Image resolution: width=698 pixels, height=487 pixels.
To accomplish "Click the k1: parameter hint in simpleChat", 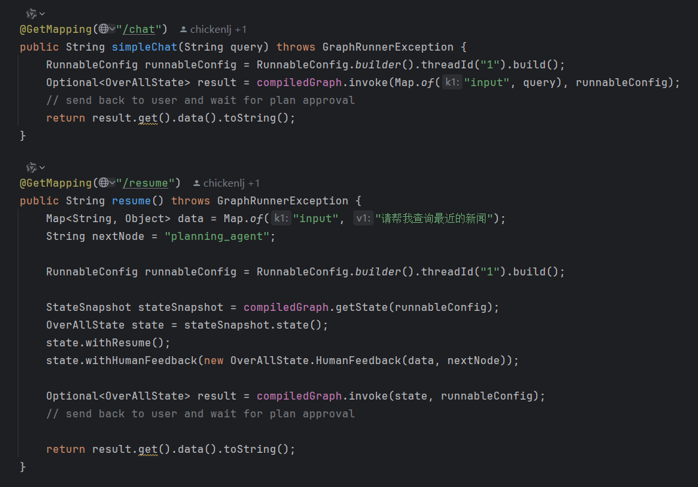I will [x=452, y=82].
